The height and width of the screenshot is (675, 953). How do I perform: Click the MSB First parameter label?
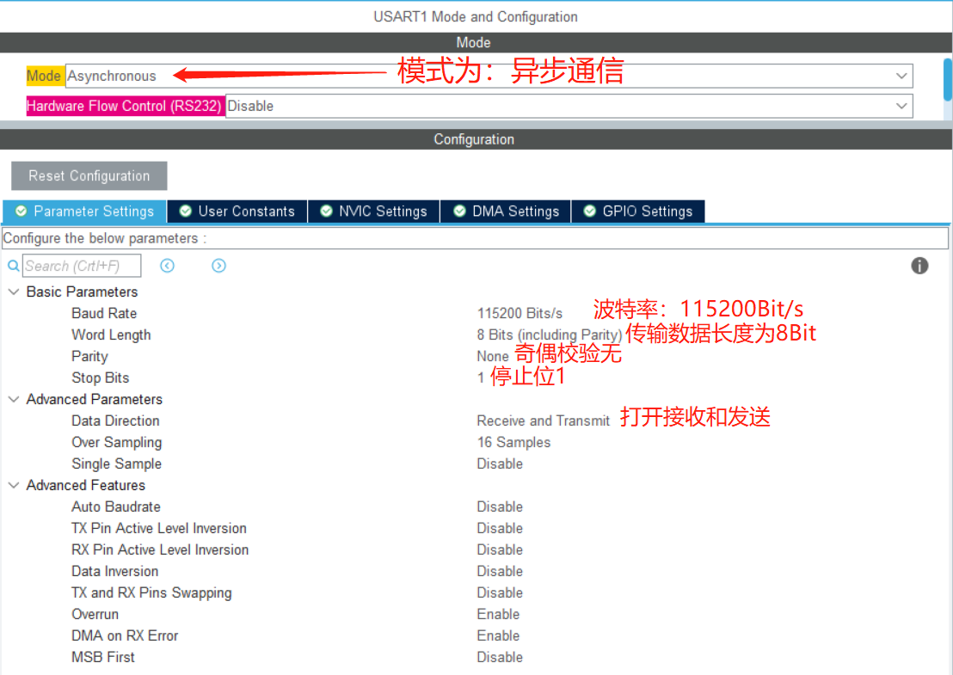tap(102, 657)
